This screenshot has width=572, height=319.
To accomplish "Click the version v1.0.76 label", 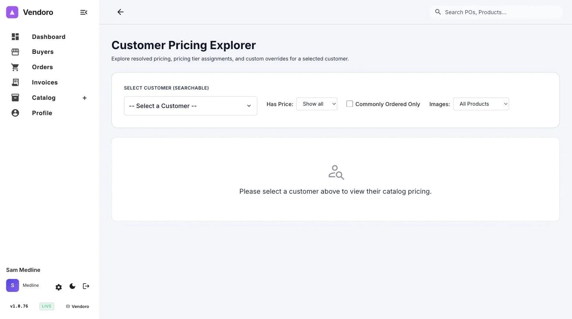I will 19,306.
